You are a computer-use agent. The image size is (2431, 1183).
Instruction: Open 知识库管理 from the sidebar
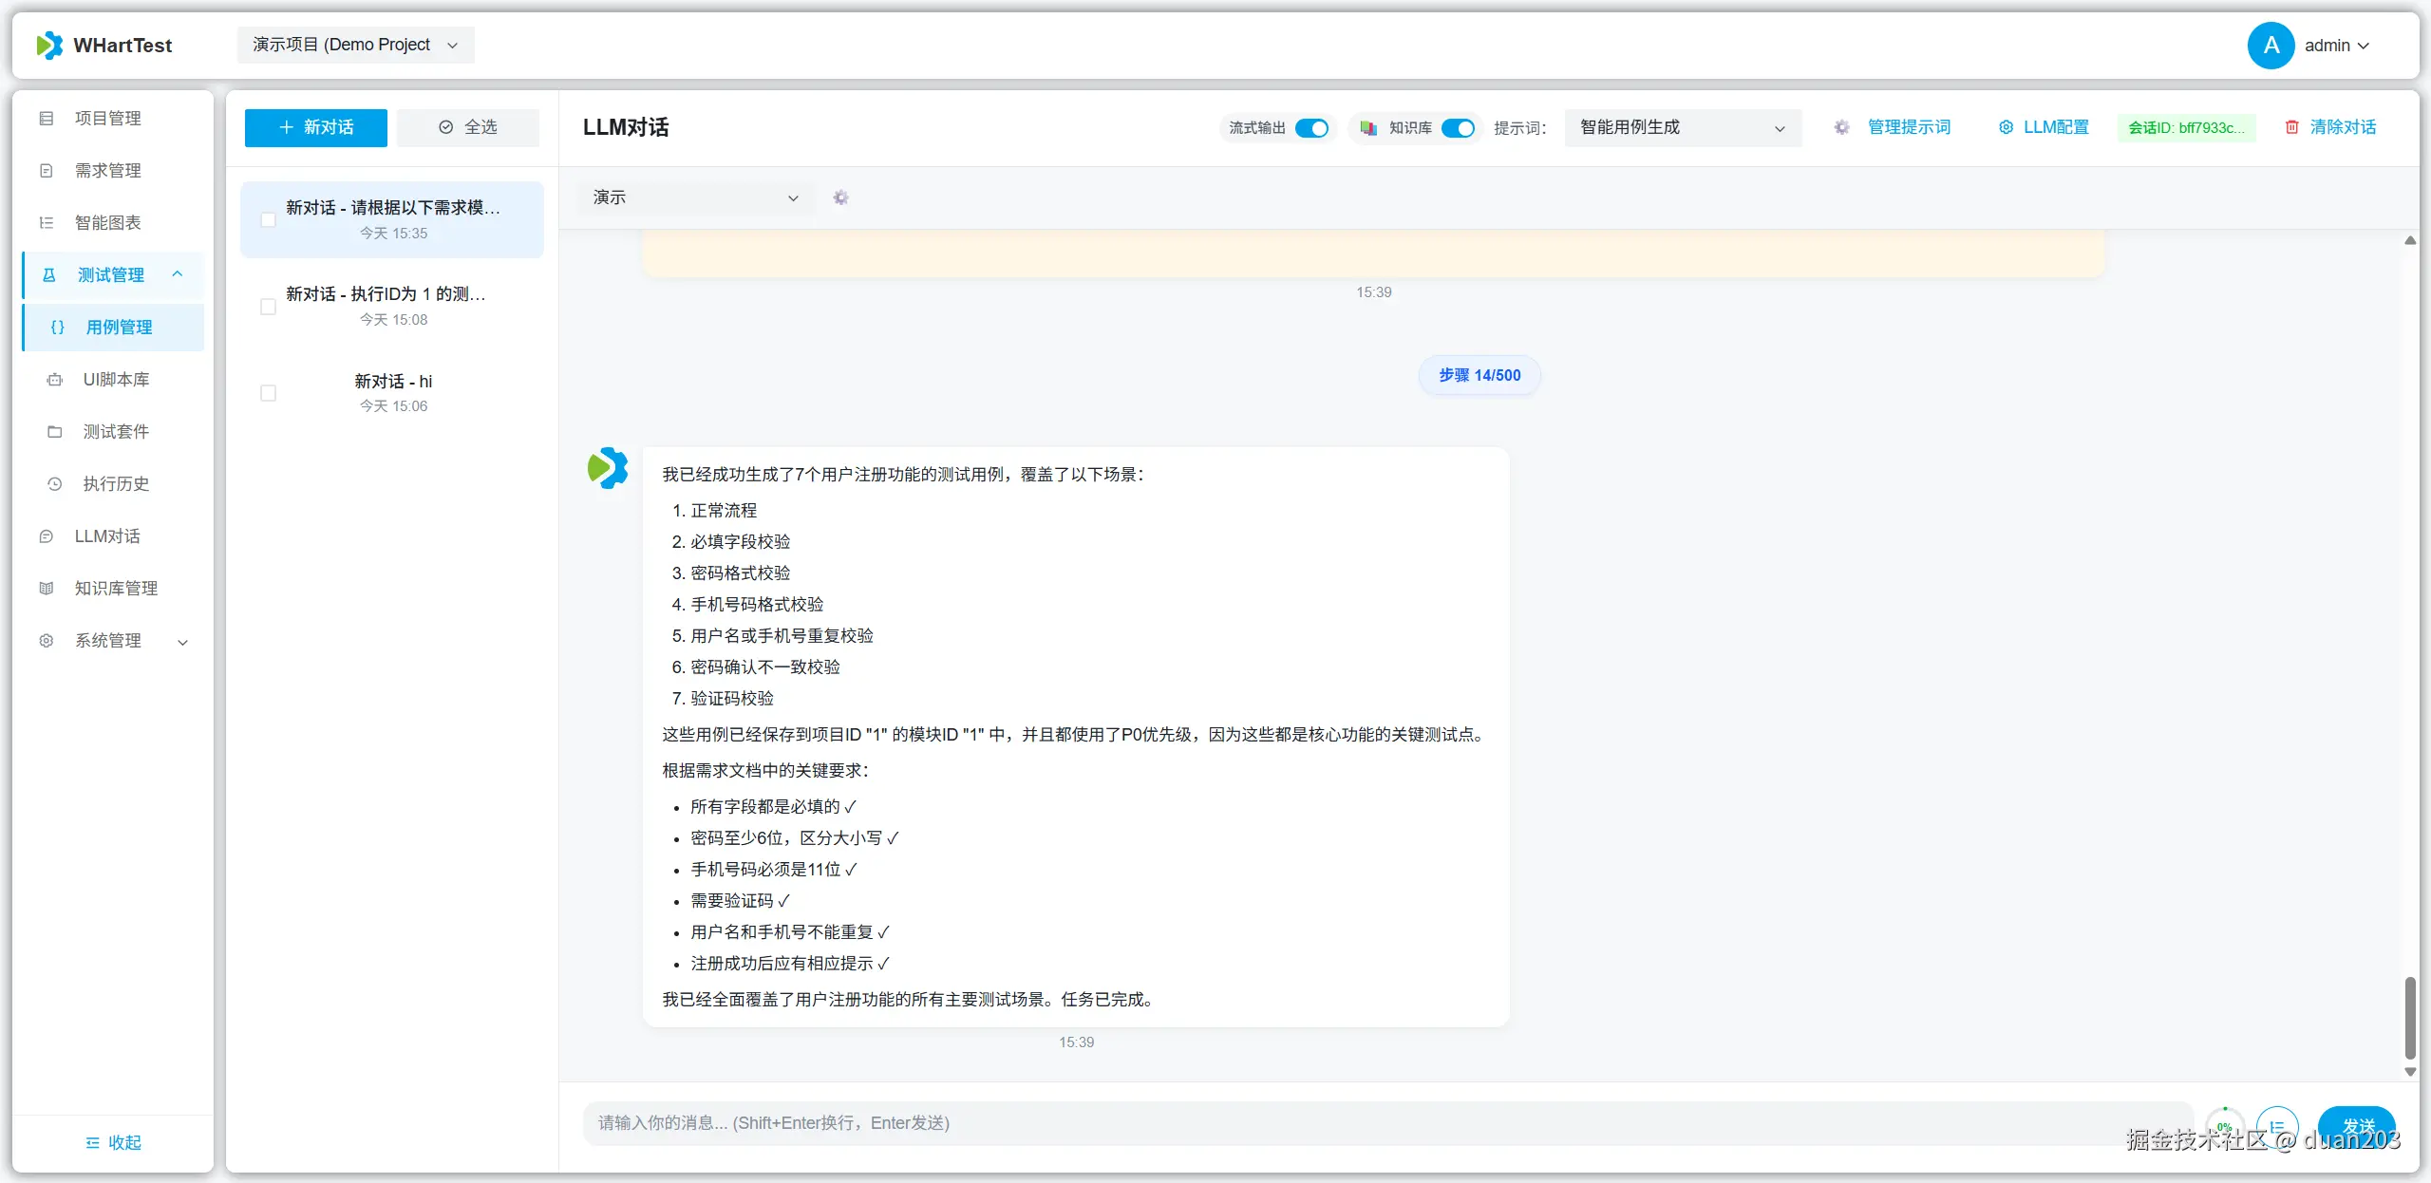coord(116,587)
